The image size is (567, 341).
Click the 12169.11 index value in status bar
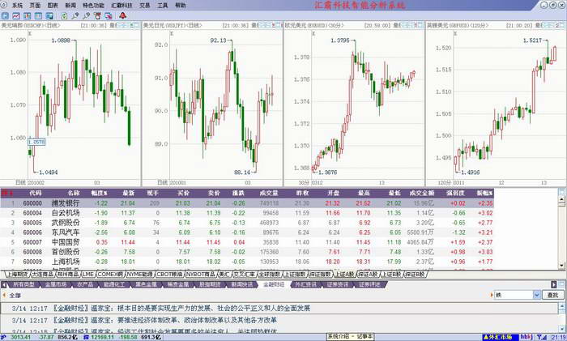pyautogui.click(x=104, y=337)
